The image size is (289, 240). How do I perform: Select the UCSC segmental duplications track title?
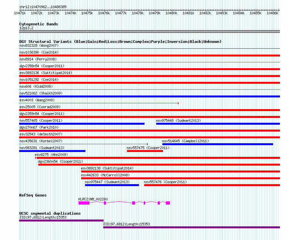(50, 213)
